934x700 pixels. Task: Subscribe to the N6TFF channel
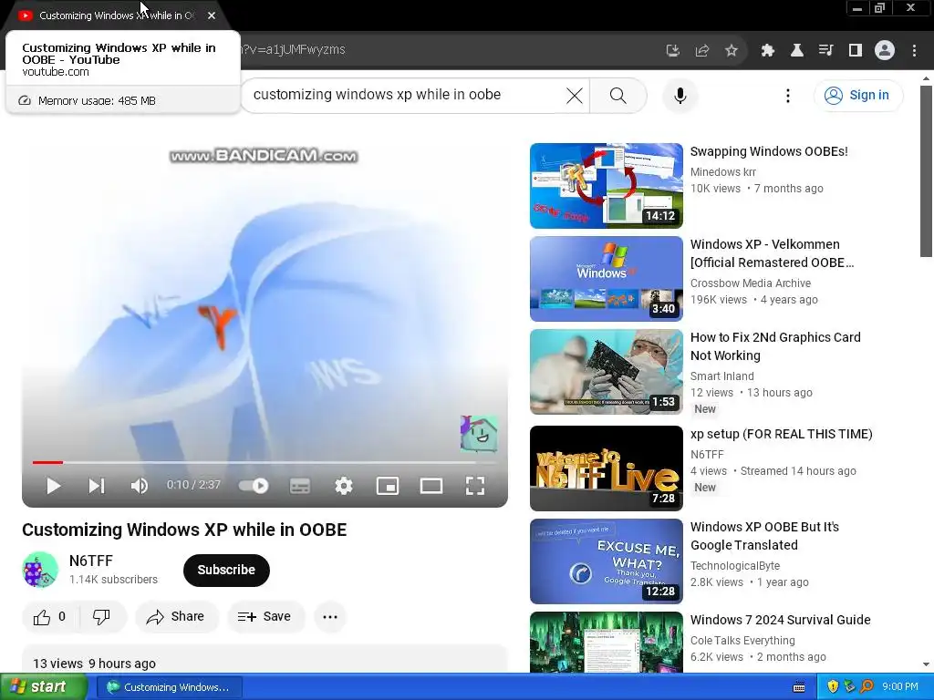point(226,571)
